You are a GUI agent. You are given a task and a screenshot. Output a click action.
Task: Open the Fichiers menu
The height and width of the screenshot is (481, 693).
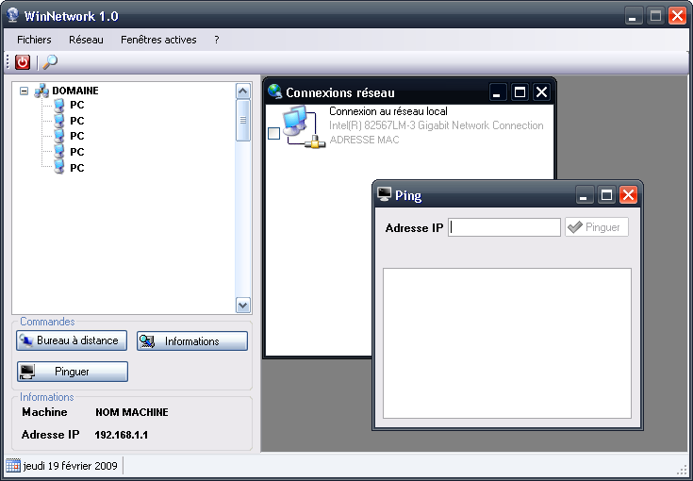tap(34, 40)
